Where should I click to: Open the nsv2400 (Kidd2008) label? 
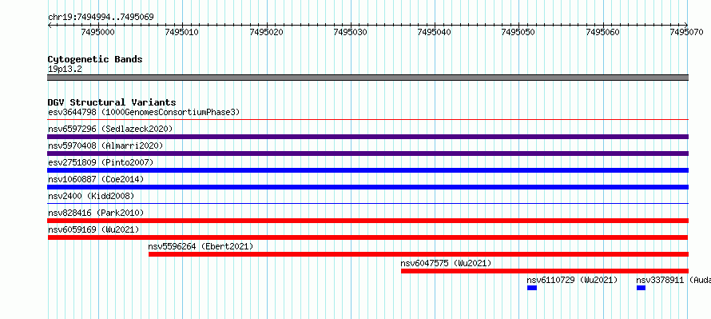tap(91, 196)
